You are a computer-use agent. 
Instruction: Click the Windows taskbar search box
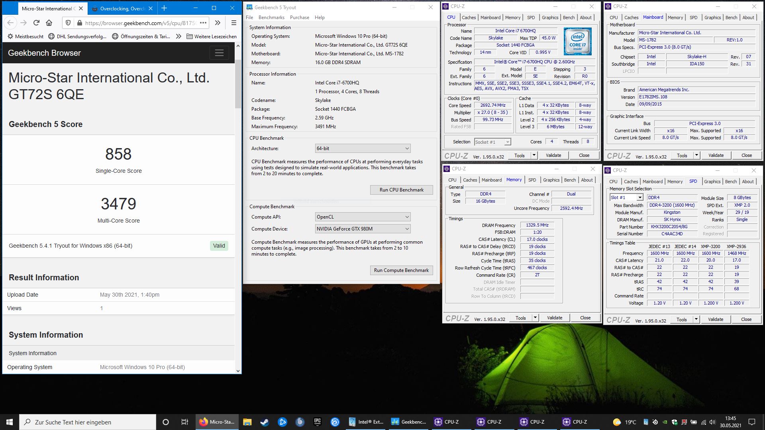(88, 422)
